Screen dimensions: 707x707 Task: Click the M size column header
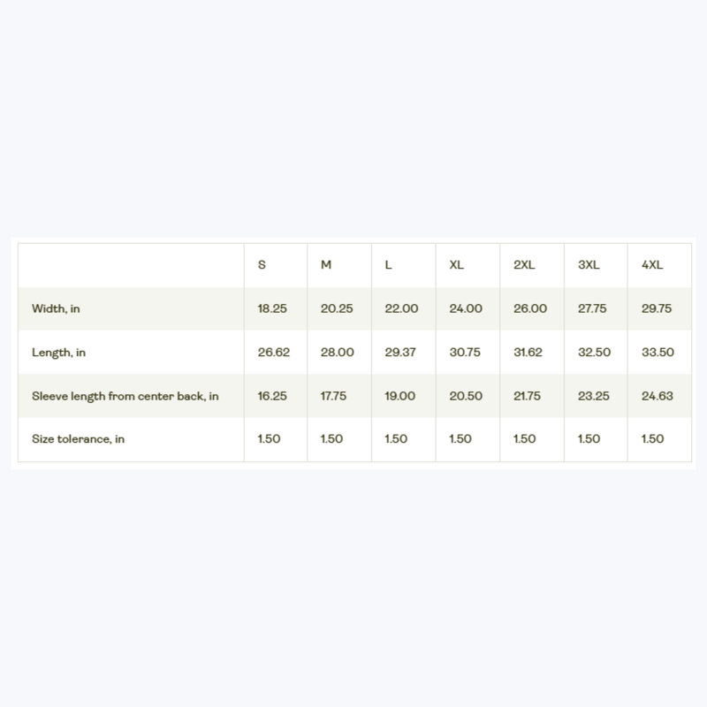(x=326, y=264)
